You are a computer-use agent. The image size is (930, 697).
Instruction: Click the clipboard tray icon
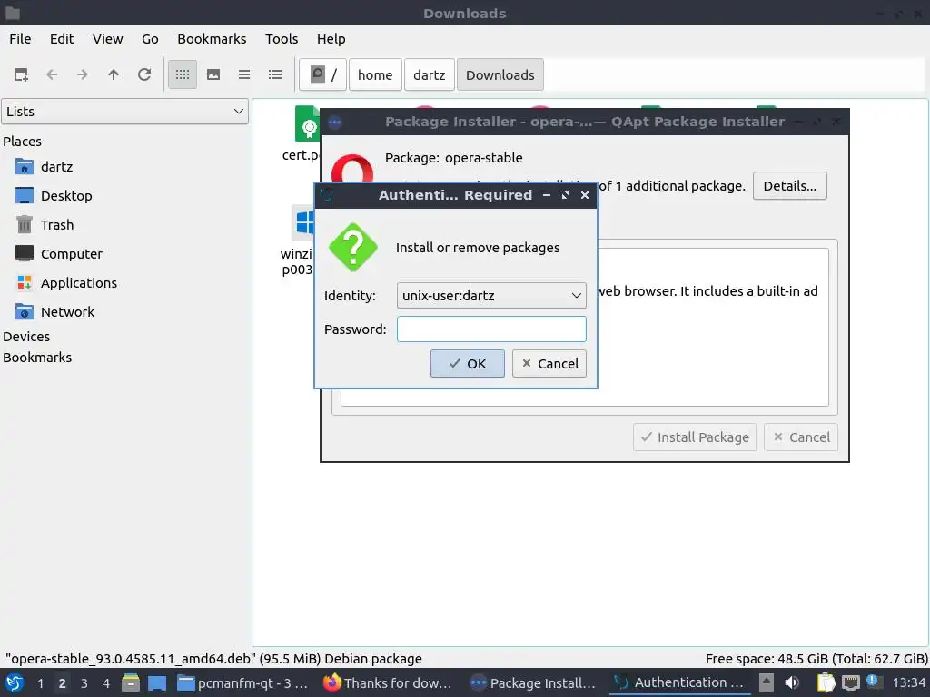[826, 682]
